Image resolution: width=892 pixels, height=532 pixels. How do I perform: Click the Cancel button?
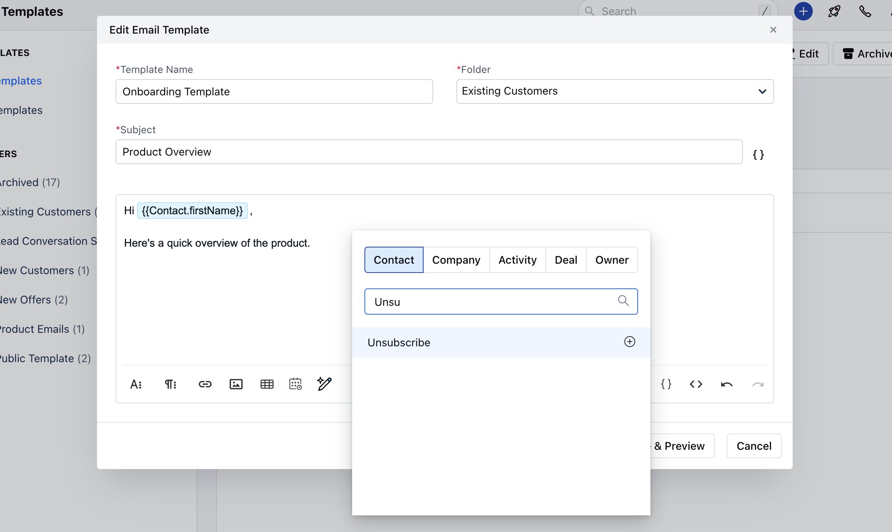[x=754, y=446]
